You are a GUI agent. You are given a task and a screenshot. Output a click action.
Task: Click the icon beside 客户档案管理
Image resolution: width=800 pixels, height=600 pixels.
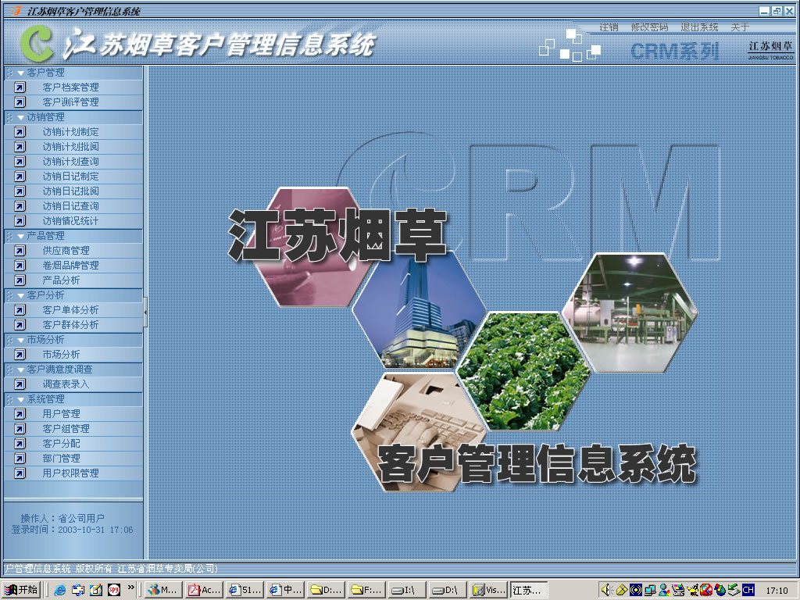(x=20, y=87)
